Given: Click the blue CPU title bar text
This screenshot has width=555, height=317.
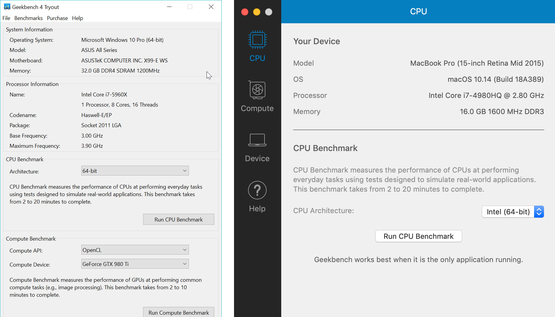Looking at the screenshot, I should 418,11.
